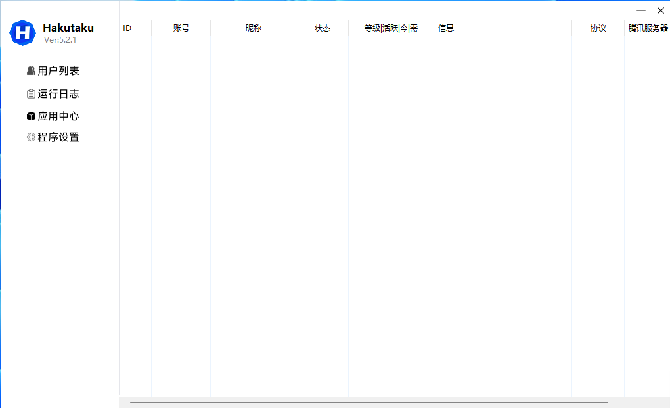Click the 信息 column header
This screenshot has width=670, height=408.
pyautogui.click(x=446, y=28)
